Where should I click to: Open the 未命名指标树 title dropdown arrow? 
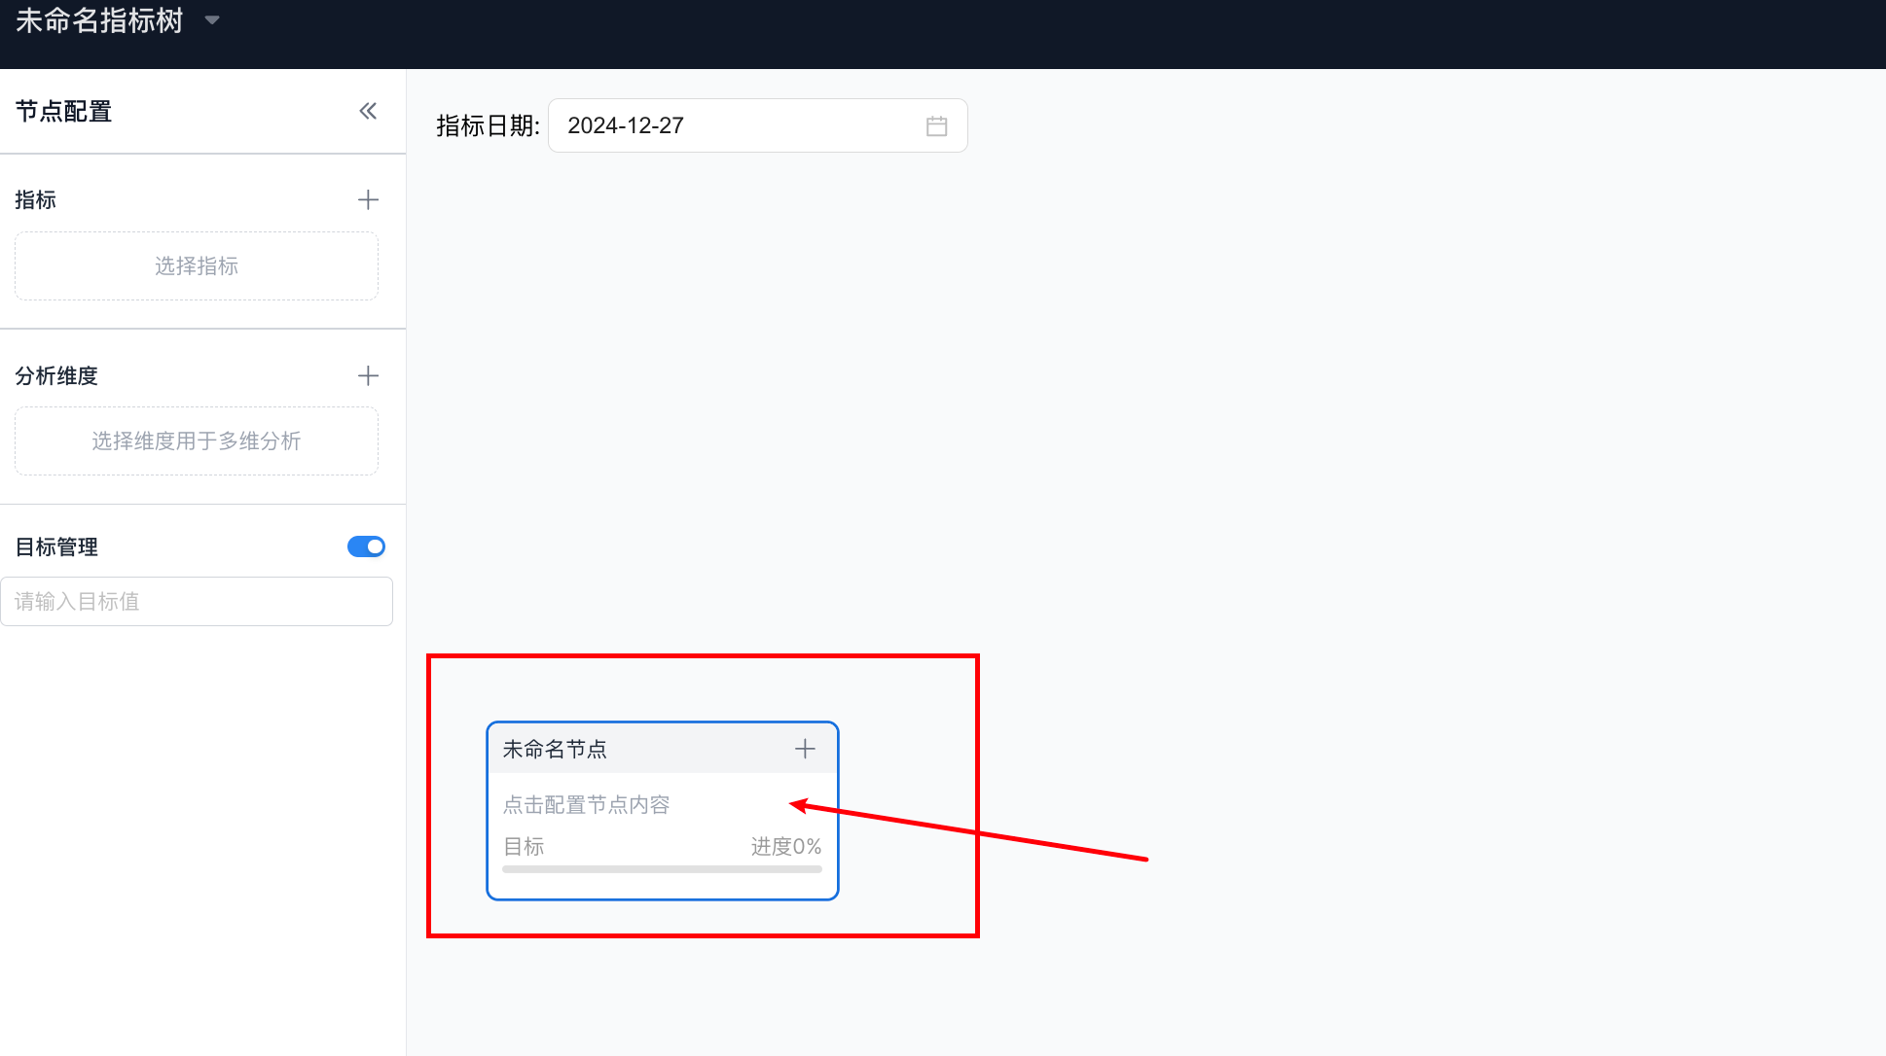(212, 20)
